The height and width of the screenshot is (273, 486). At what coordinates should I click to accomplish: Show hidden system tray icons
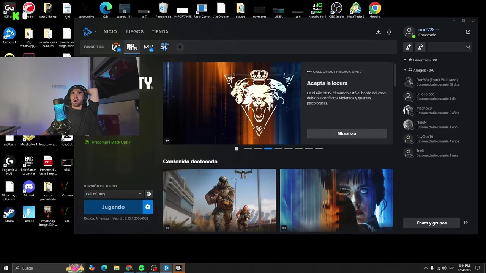pos(425,268)
